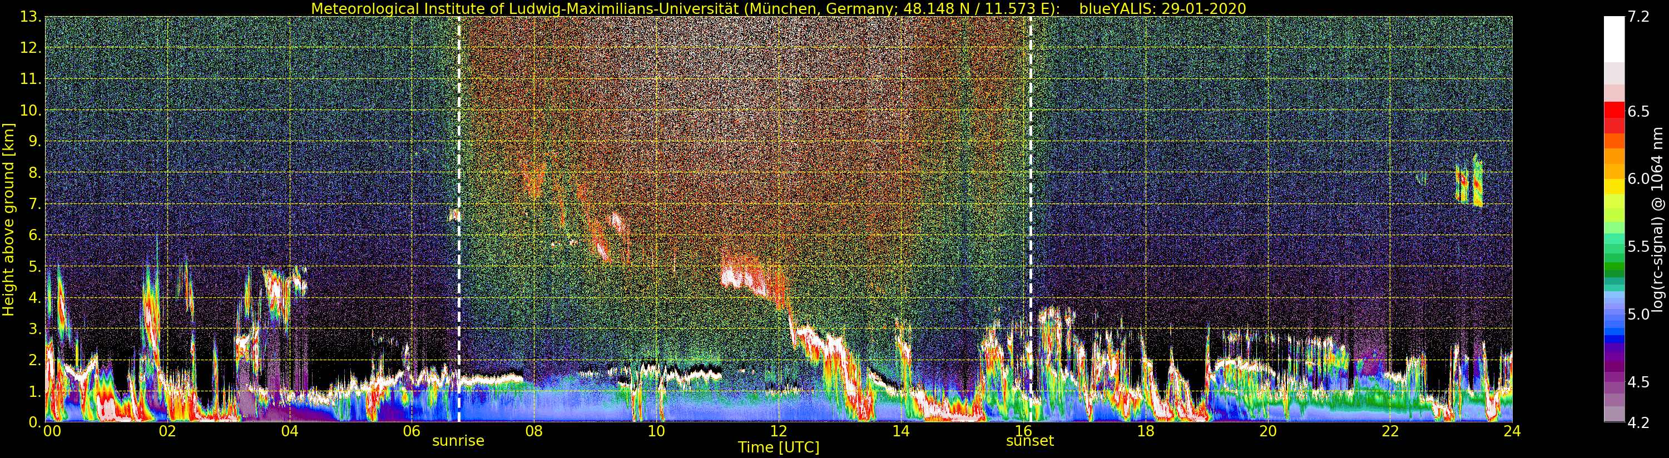Click the 'Time [UTC]' axis label

point(778,447)
